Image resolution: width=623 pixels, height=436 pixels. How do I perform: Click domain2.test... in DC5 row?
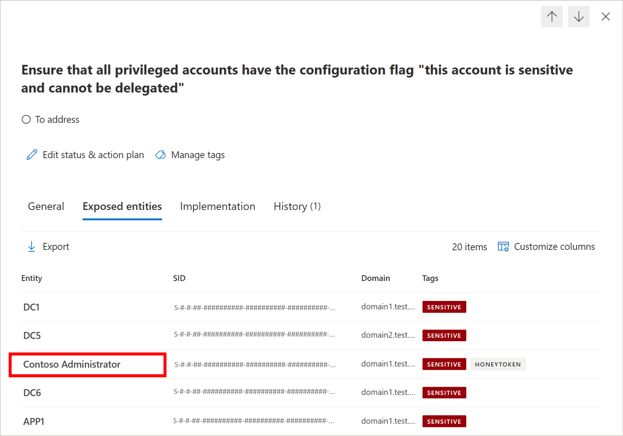pos(388,335)
